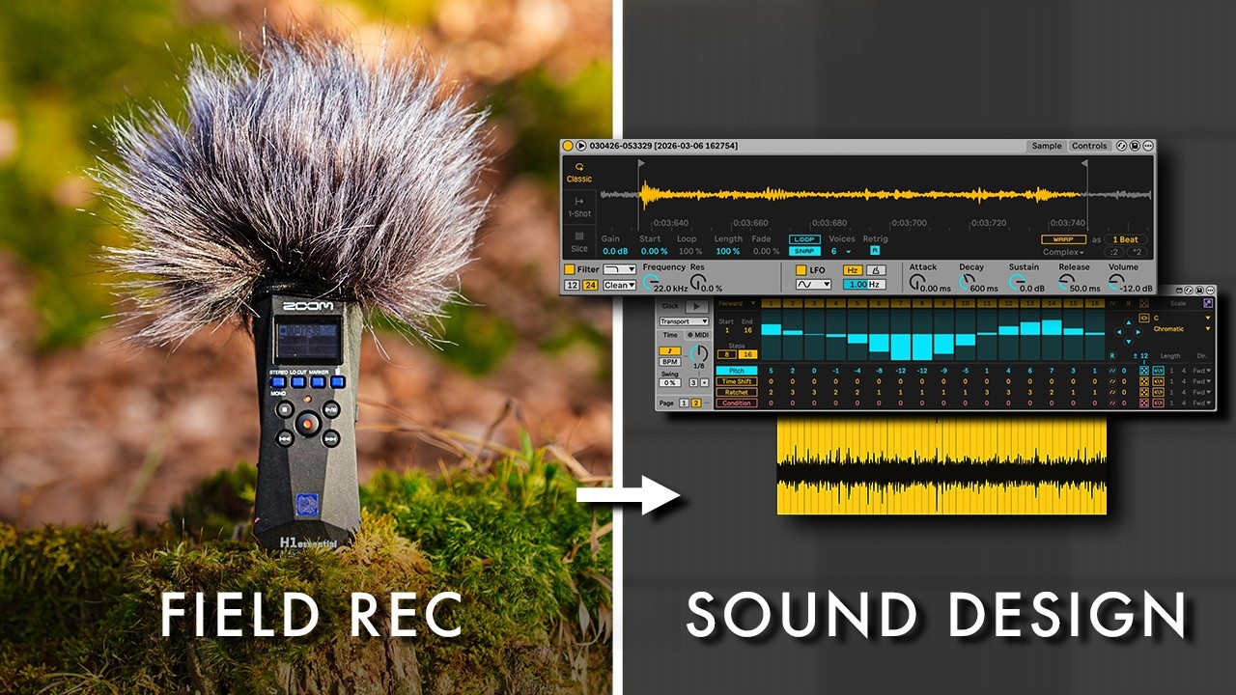Click the 1 Beat warp length field
1236x695 pixels.
pyautogui.click(x=1126, y=239)
